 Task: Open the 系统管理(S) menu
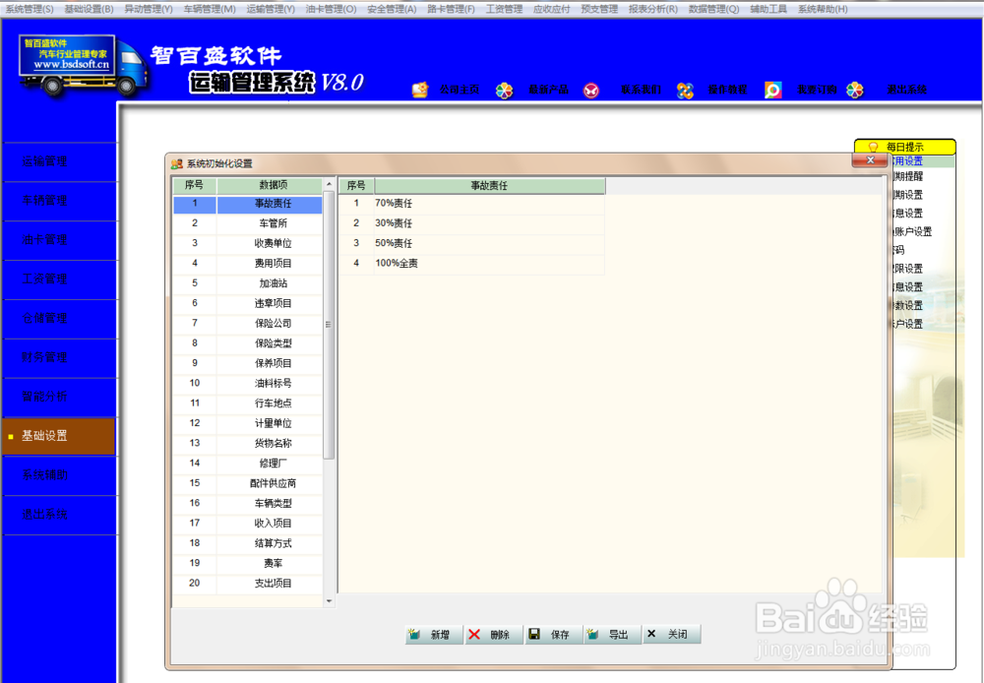(30, 8)
